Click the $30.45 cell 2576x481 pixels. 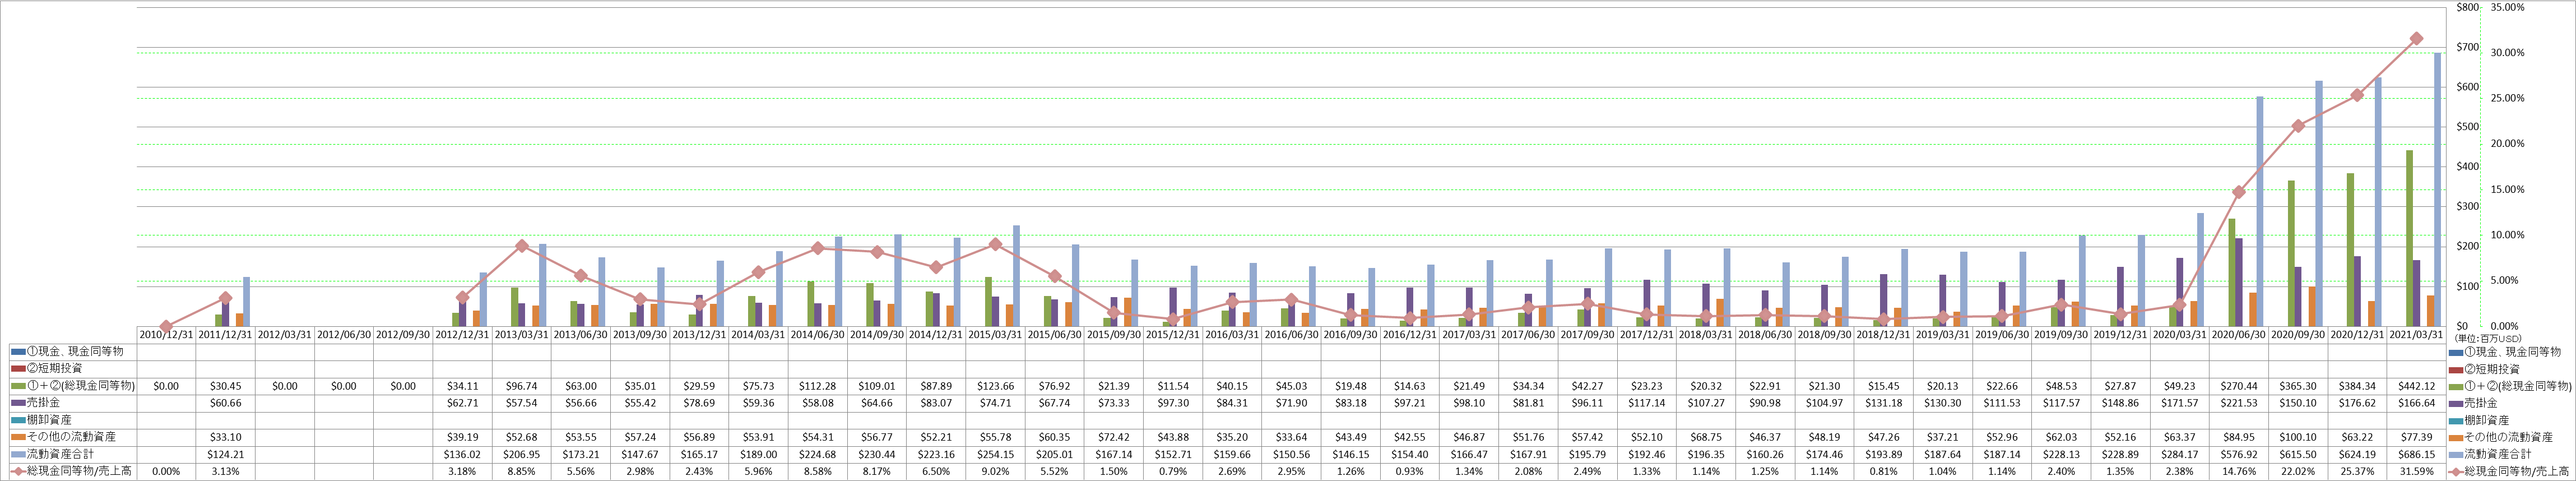pyautogui.click(x=225, y=386)
